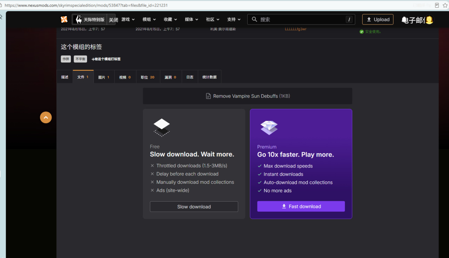Image resolution: width=449 pixels, height=258 pixels.
Task: Click the Slow download button
Action: [194, 207]
